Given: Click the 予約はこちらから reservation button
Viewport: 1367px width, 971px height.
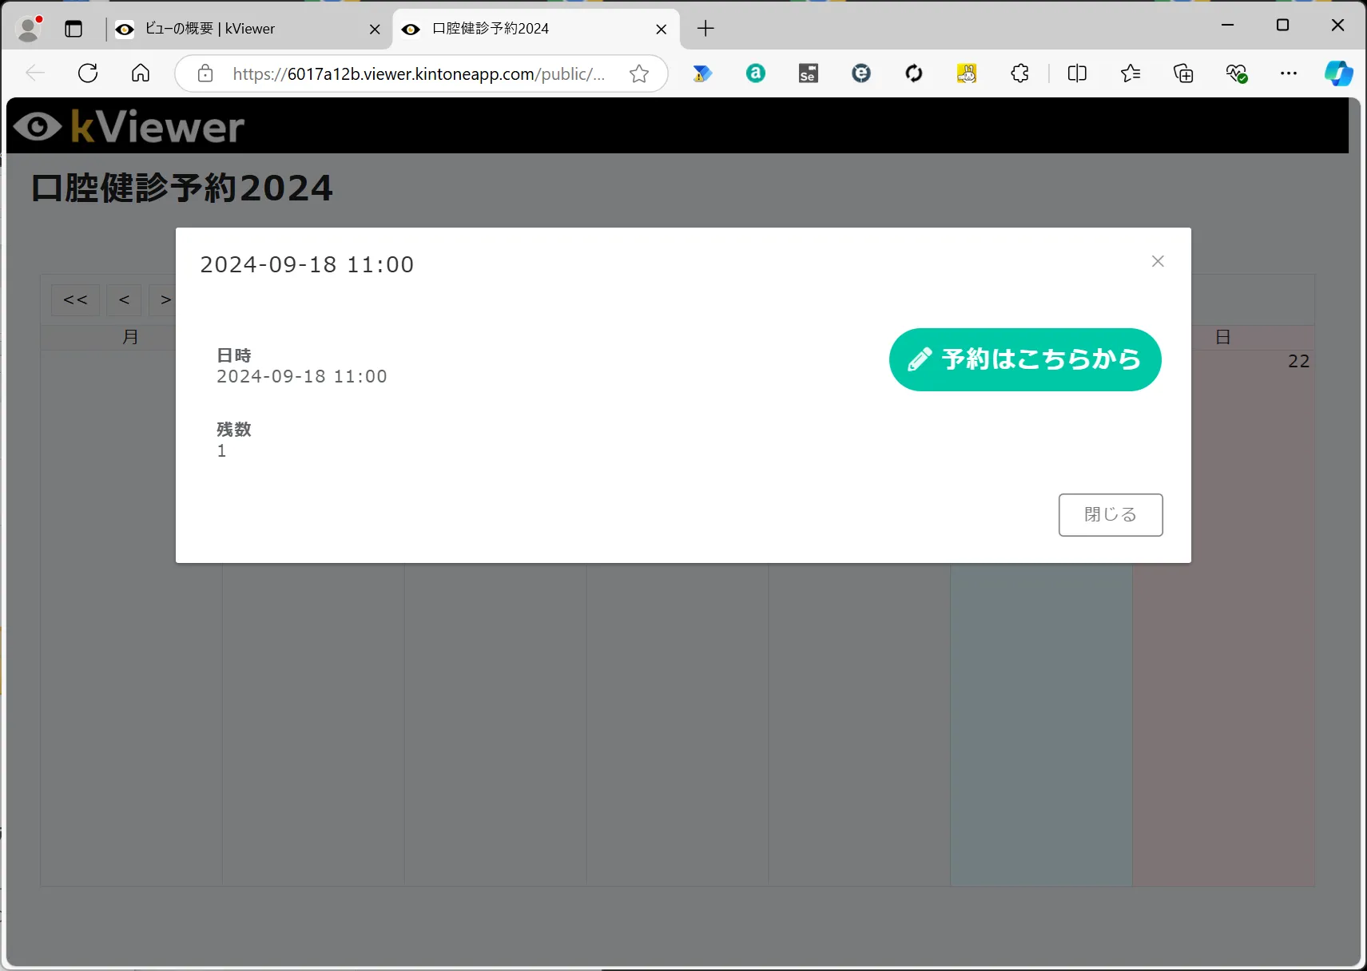Looking at the screenshot, I should pyautogui.click(x=1024, y=359).
